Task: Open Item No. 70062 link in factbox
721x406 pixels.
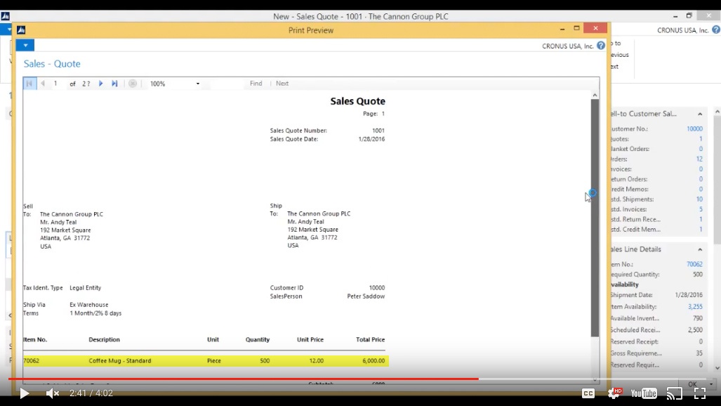Action: point(694,264)
